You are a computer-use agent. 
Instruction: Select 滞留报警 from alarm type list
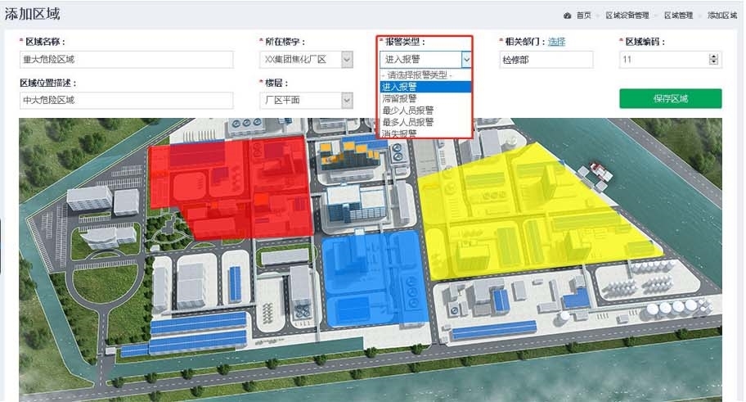pyautogui.click(x=401, y=98)
